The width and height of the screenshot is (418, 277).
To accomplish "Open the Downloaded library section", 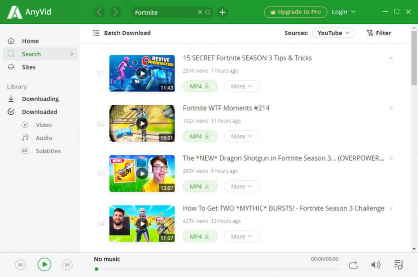I will tap(40, 112).
